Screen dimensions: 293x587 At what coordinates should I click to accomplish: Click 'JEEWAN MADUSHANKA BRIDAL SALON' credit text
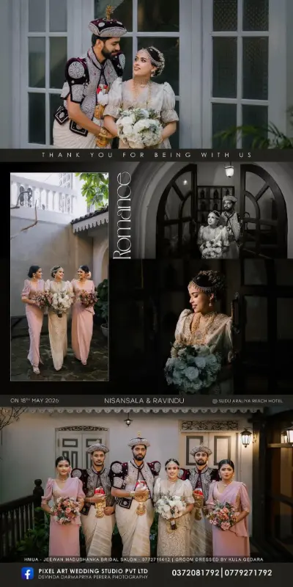click(x=92, y=559)
